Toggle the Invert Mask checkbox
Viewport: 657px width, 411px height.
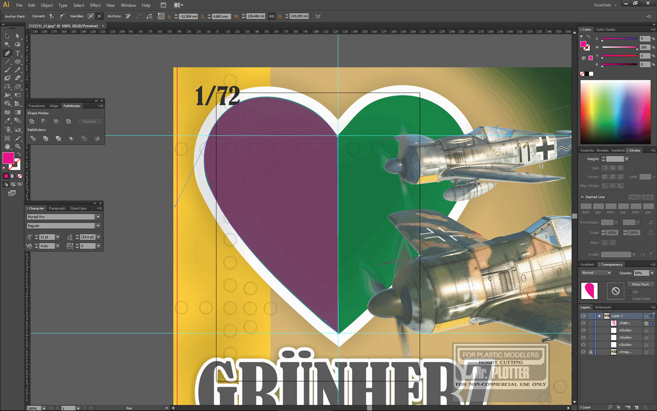629,299
